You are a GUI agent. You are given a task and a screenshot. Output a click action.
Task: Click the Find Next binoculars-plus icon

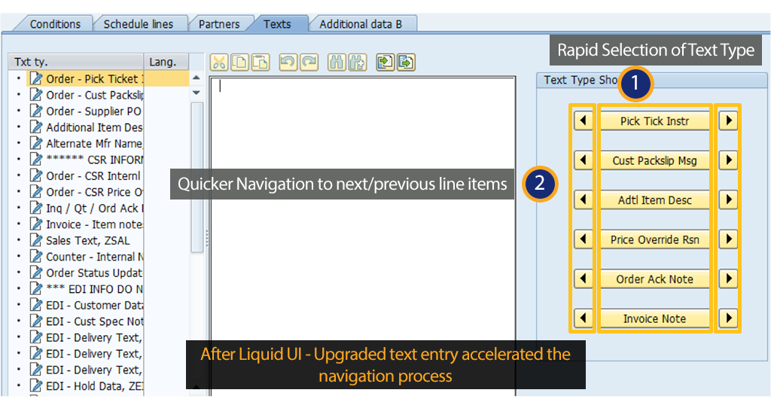pos(358,62)
